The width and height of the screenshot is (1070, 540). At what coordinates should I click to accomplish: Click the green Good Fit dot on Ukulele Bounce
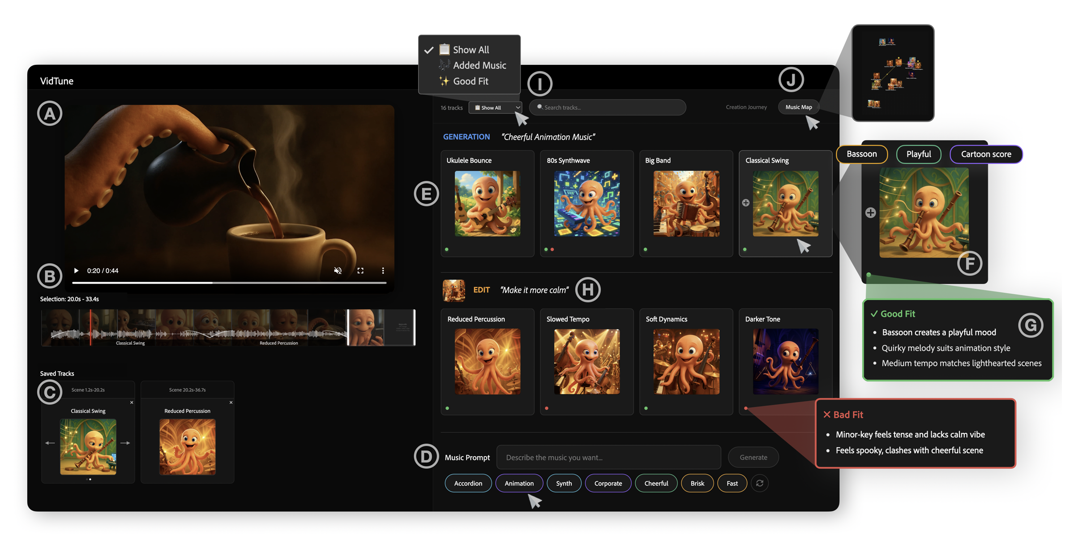tap(447, 249)
